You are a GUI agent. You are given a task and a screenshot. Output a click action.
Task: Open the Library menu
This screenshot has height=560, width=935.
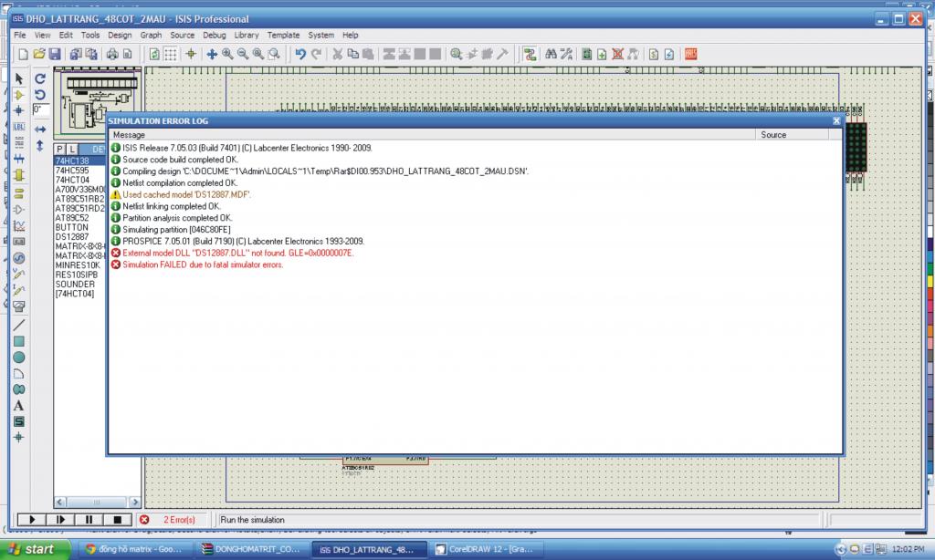click(x=247, y=35)
